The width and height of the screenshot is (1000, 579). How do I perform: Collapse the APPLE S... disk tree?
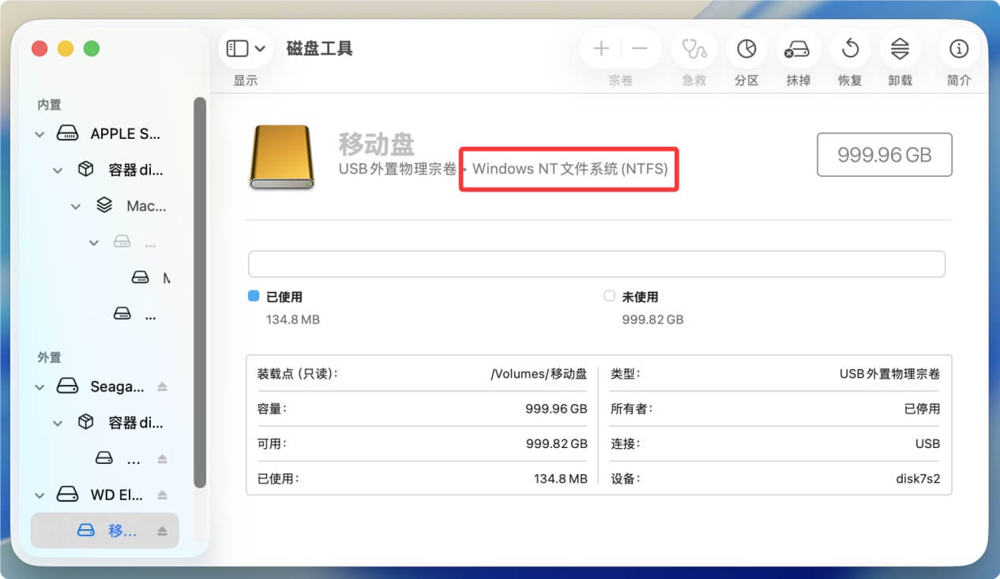tap(39, 133)
